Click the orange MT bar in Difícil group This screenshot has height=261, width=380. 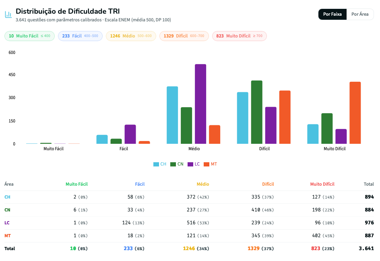click(x=285, y=117)
